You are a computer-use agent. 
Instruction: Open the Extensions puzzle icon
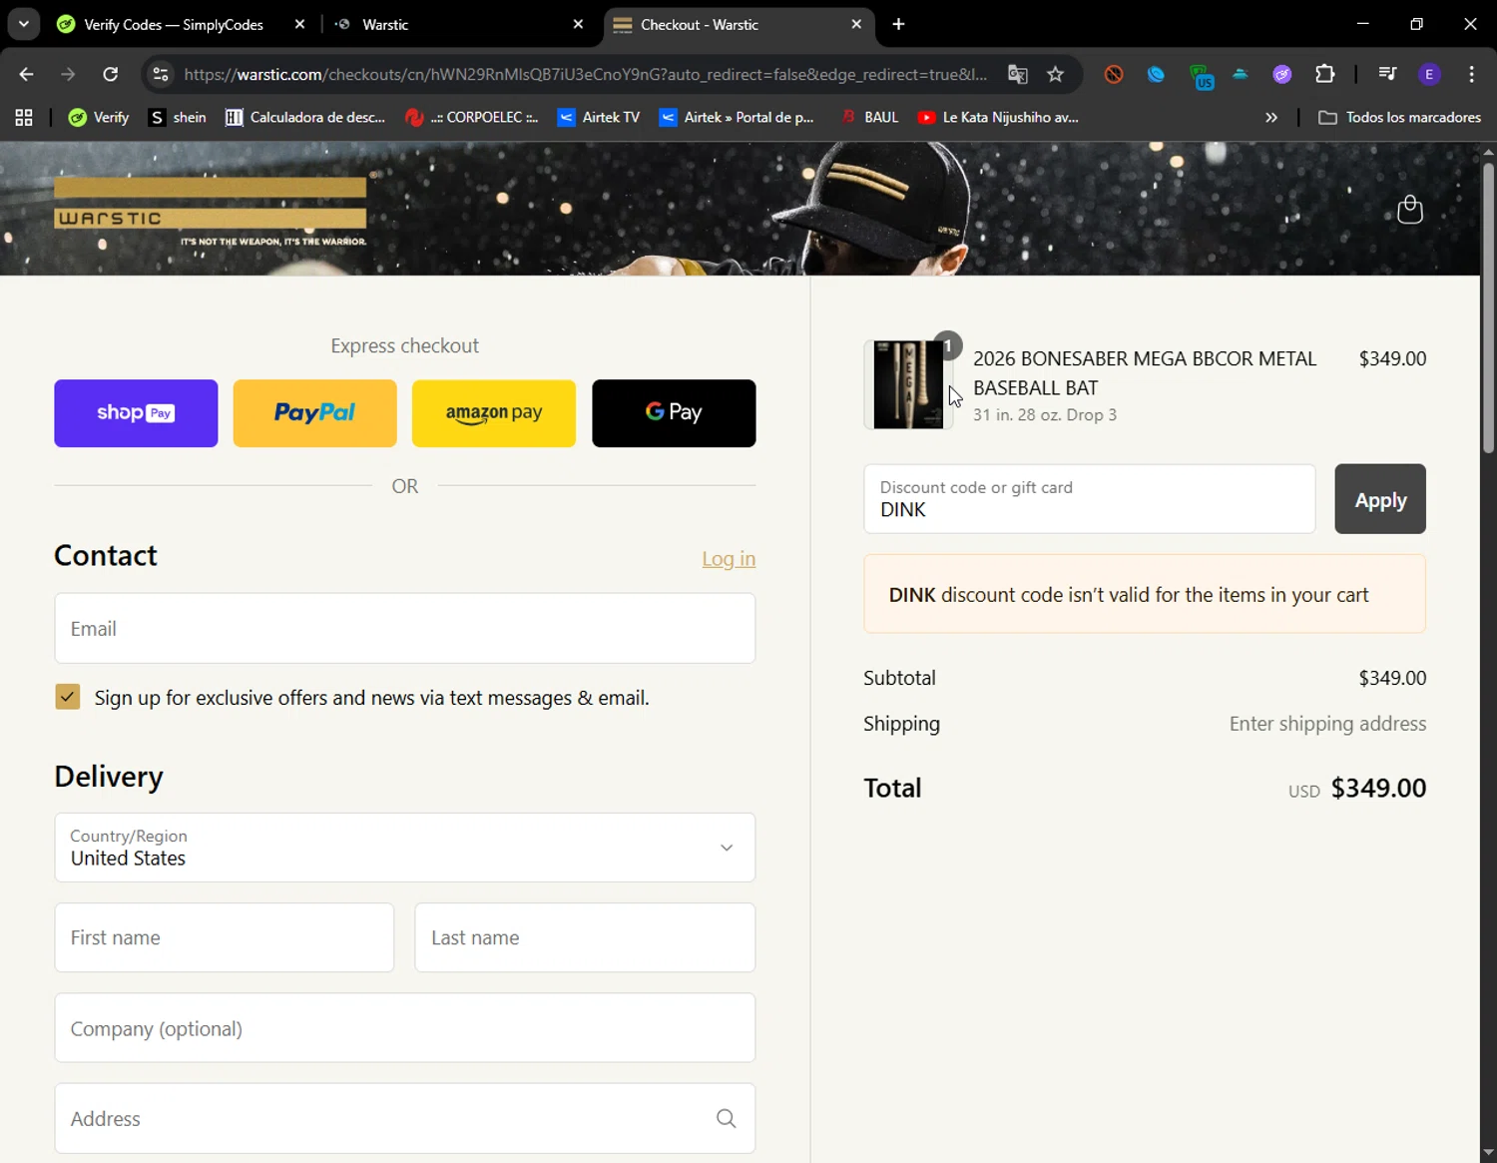coord(1325,74)
